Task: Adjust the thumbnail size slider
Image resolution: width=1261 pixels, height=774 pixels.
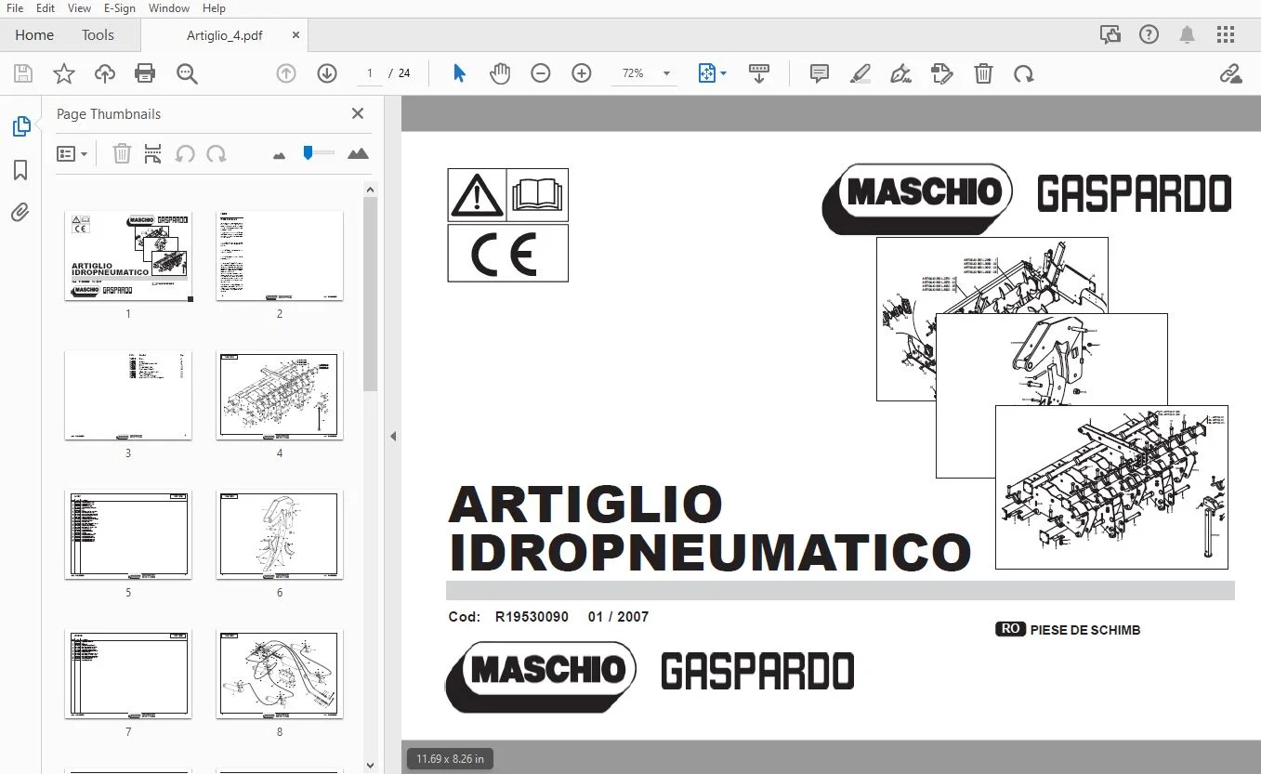Action: (x=318, y=153)
